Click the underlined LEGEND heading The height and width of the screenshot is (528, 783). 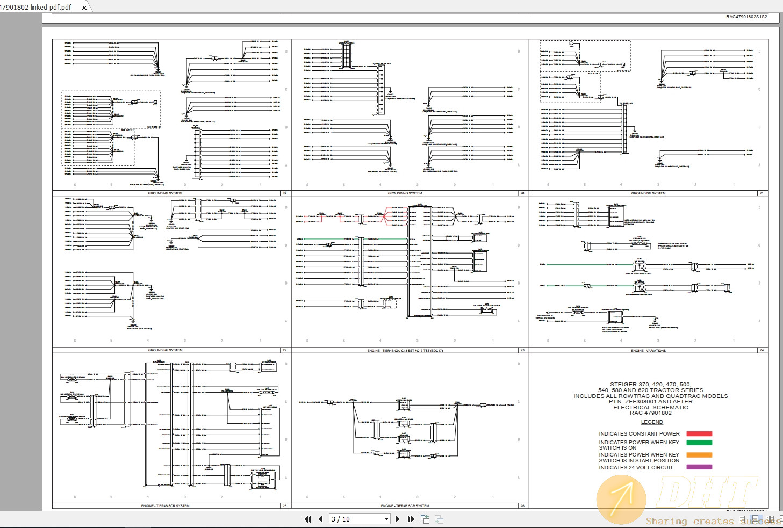click(x=651, y=422)
